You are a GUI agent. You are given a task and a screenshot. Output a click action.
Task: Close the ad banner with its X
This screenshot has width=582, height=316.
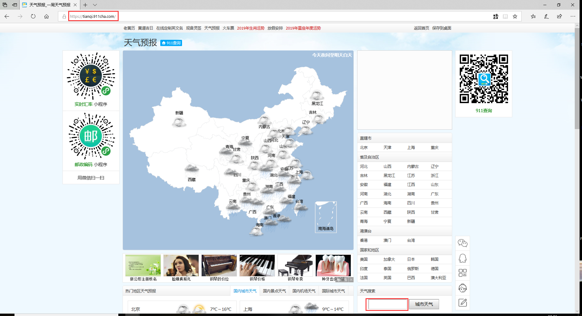351,280
